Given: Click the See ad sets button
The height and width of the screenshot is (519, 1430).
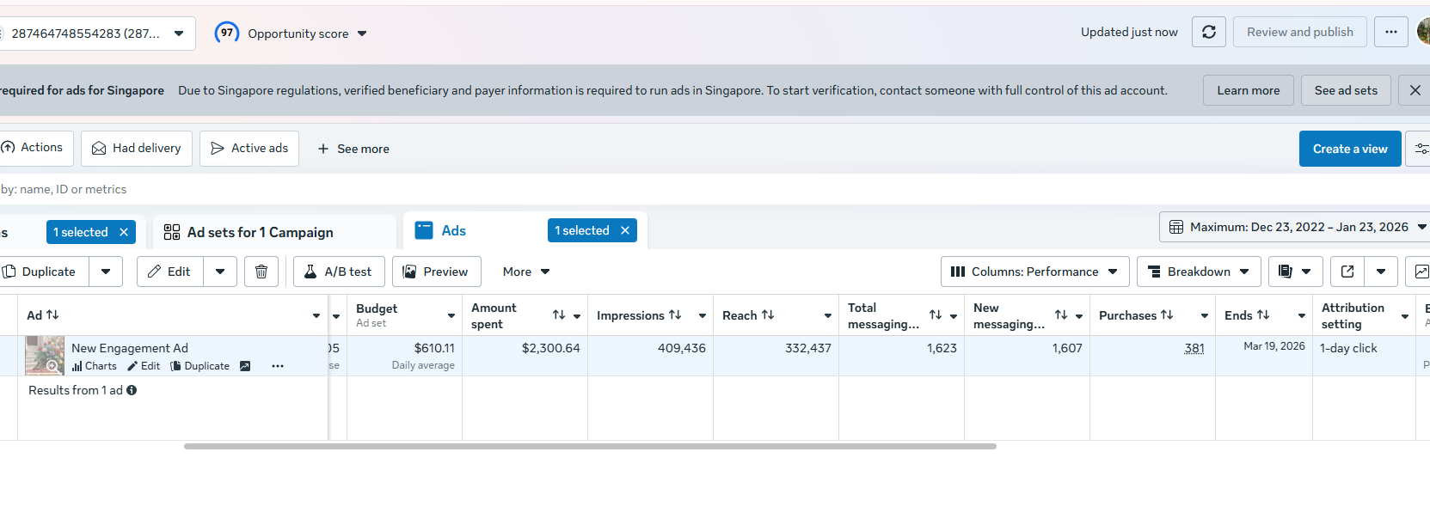Looking at the screenshot, I should (x=1346, y=90).
